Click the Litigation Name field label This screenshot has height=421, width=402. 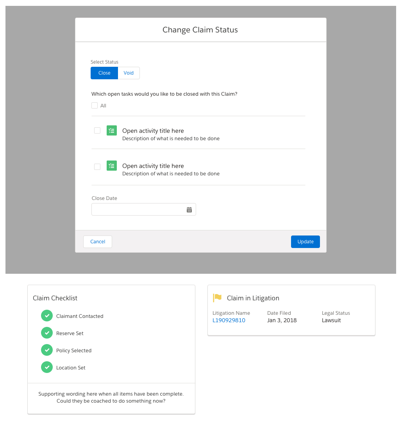point(231,313)
